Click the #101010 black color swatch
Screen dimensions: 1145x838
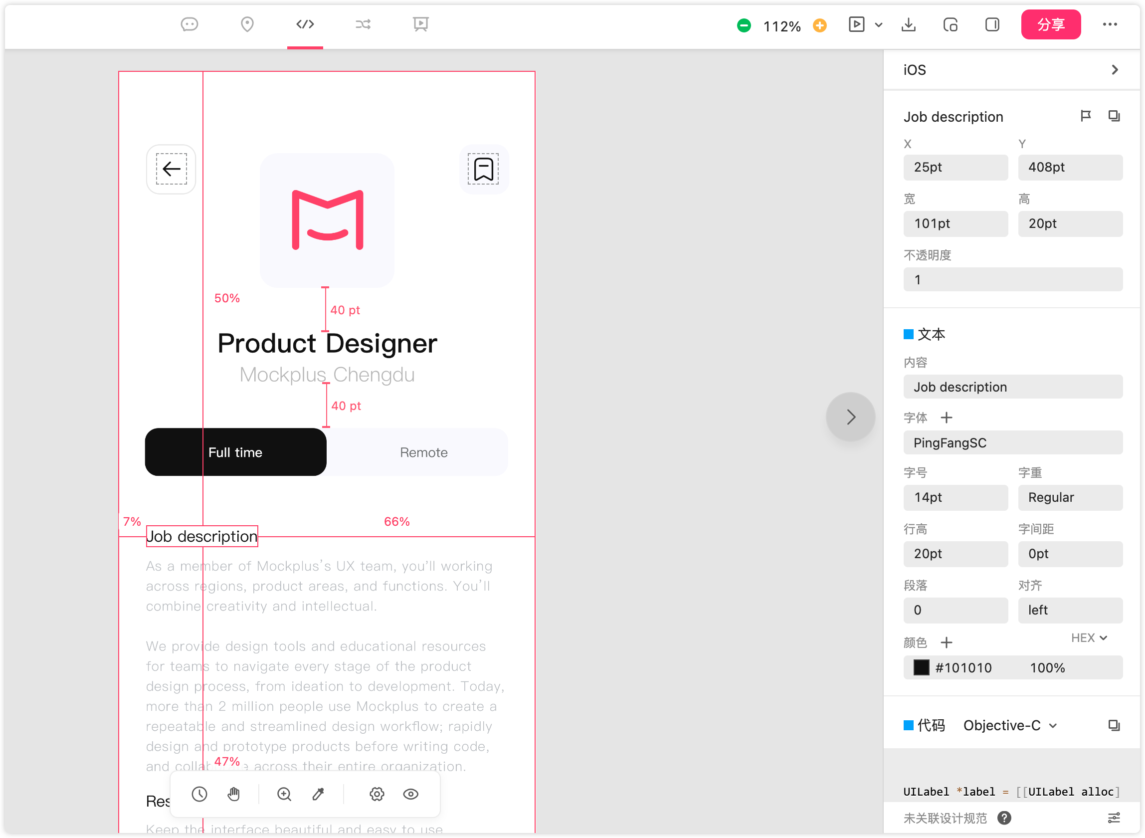coord(922,667)
